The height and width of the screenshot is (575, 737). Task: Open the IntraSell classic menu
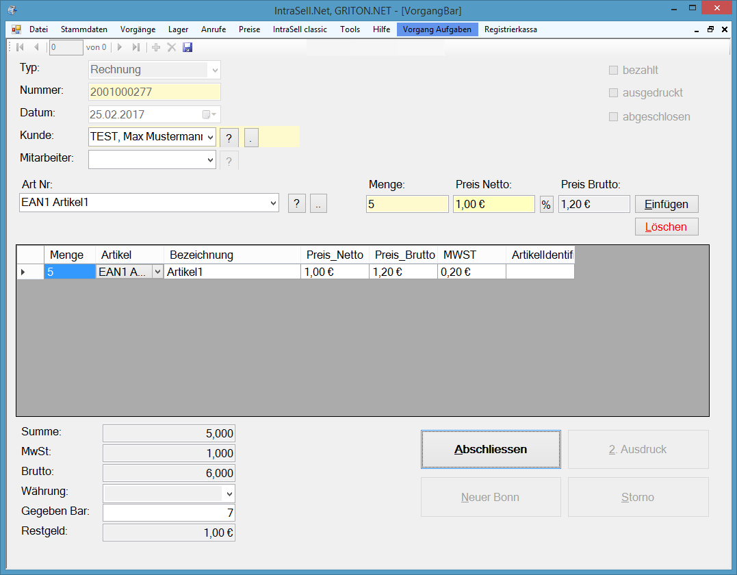[x=300, y=29]
